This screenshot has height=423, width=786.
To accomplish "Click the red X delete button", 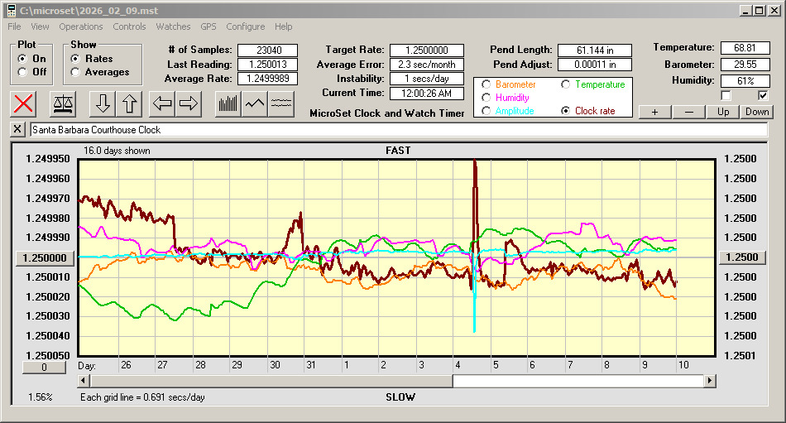I will point(25,103).
